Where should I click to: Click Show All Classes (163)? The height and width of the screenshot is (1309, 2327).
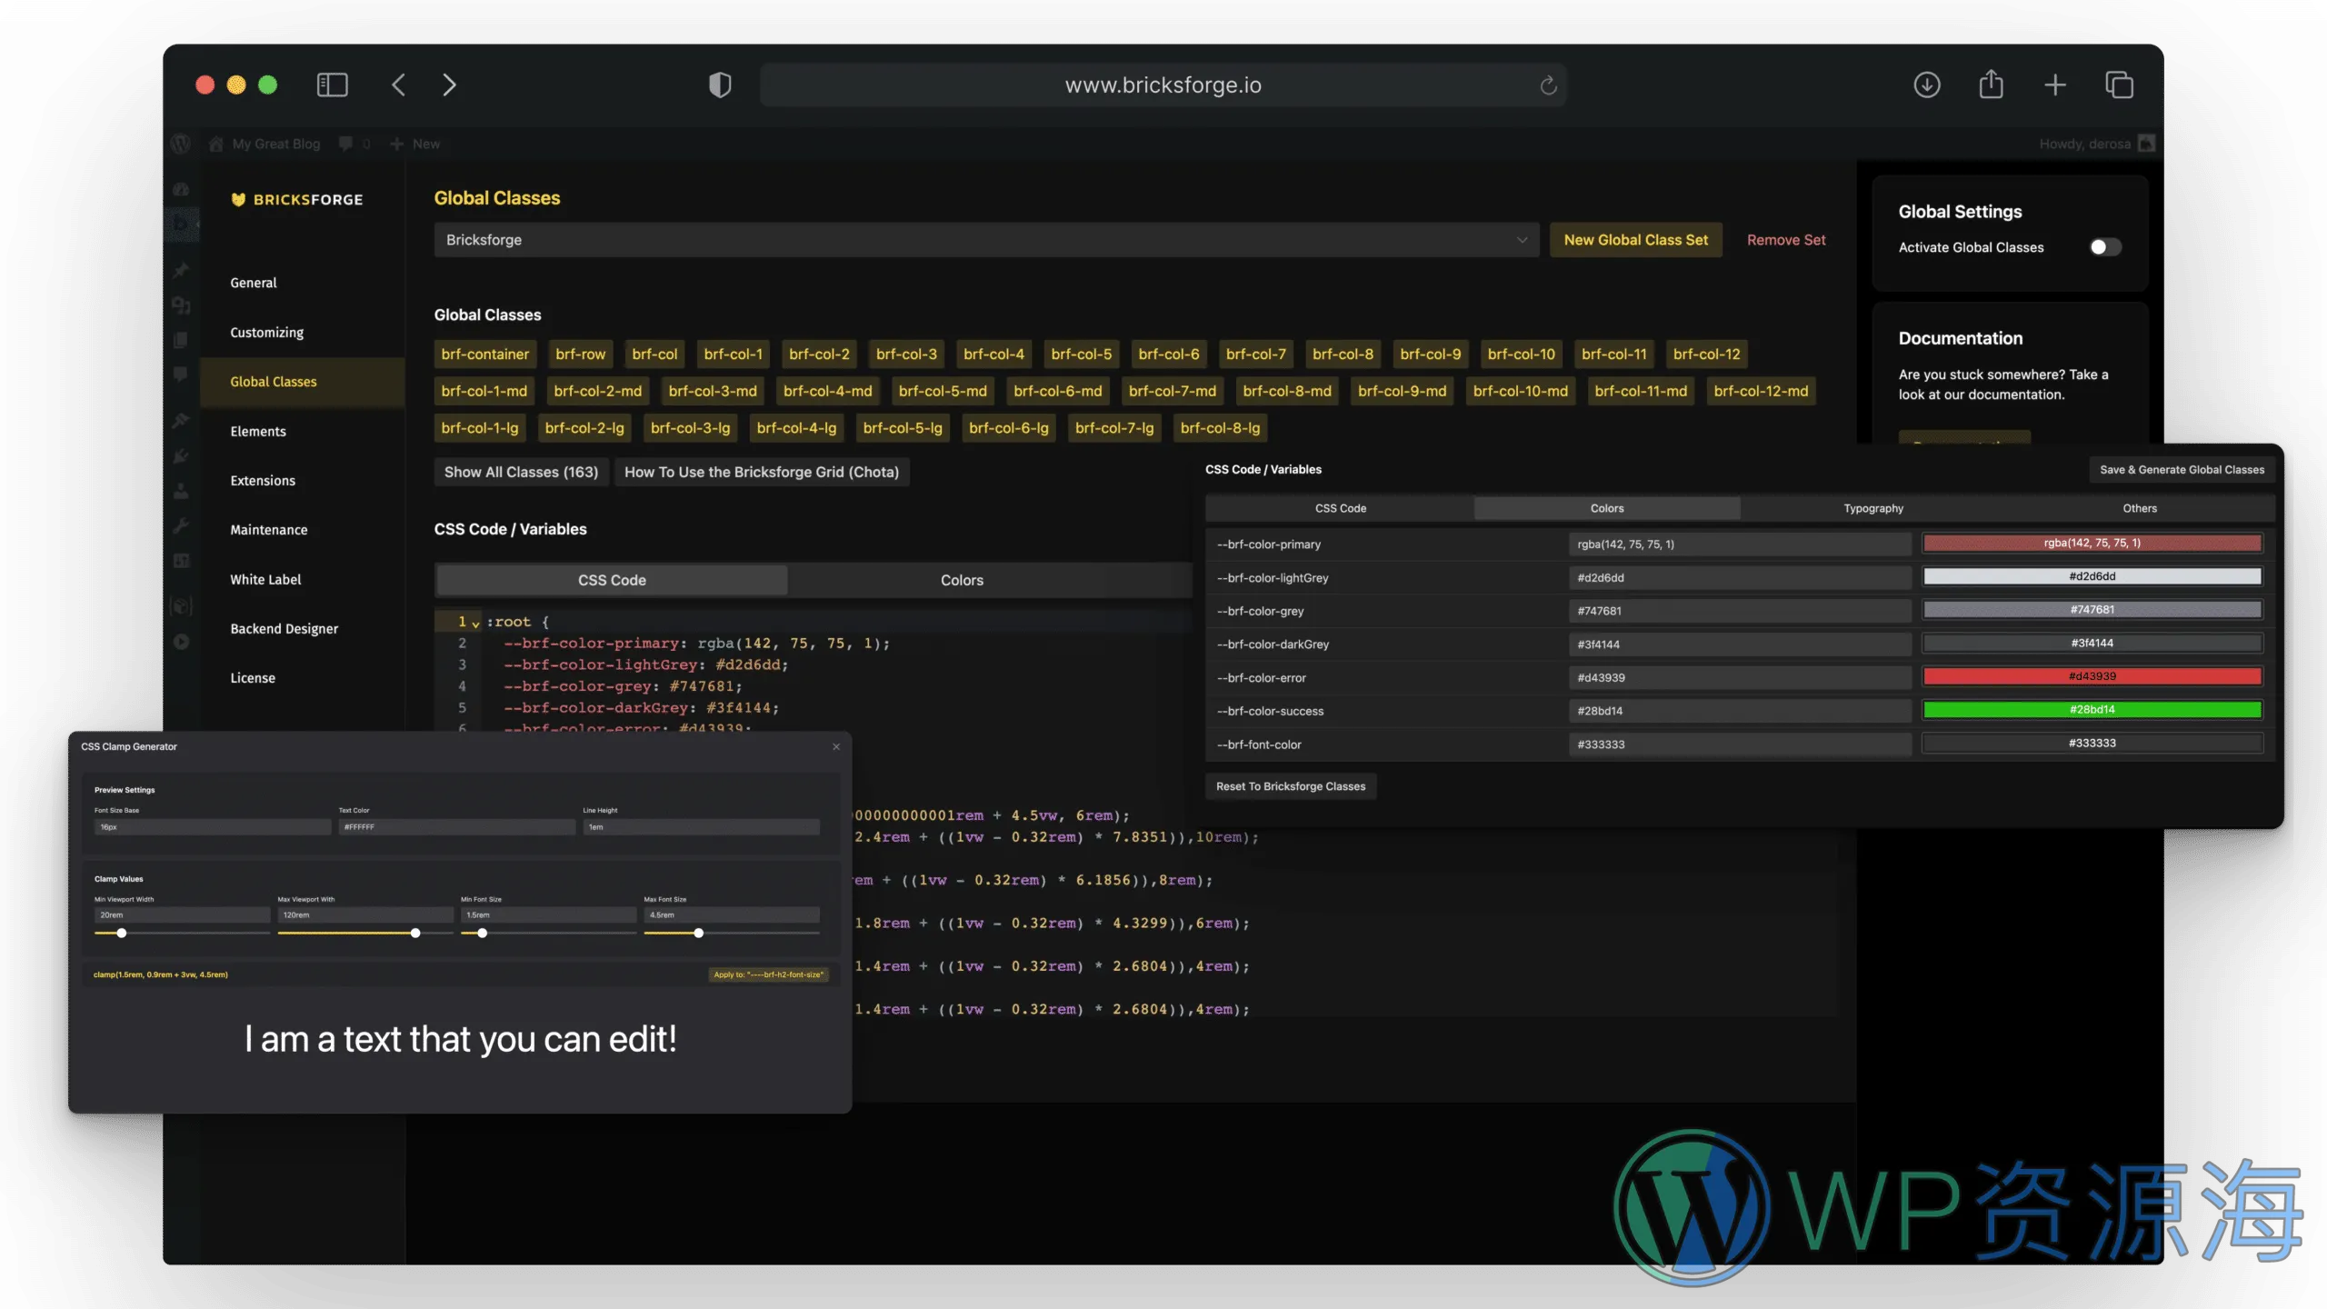click(x=521, y=472)
